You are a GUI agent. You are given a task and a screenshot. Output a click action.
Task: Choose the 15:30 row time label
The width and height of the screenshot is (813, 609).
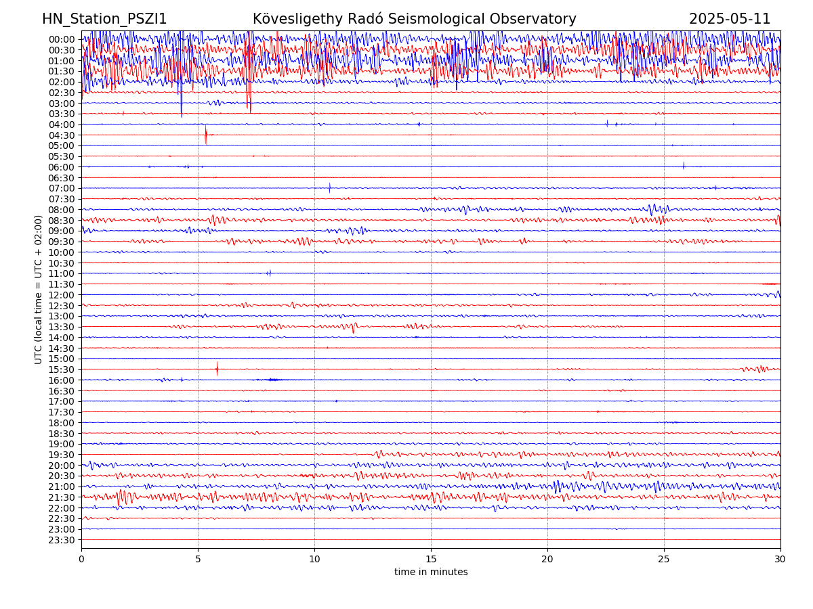pyautogui.click(x=62, y=369)
